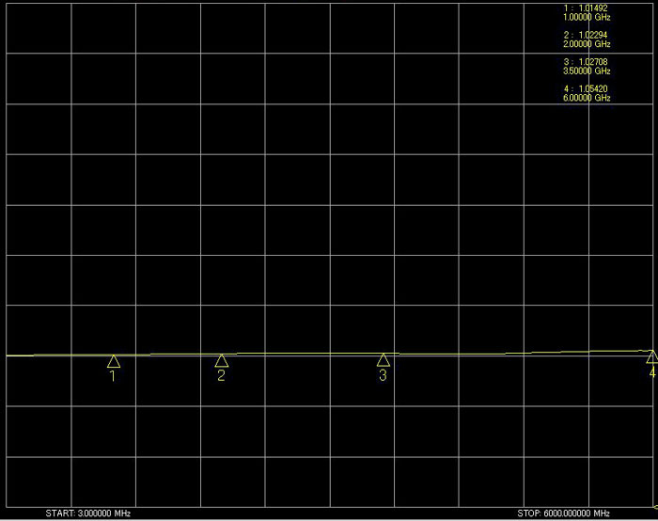Click the yellow trace between markers 3 and 4
658x521 pixels.
[517, 353]
